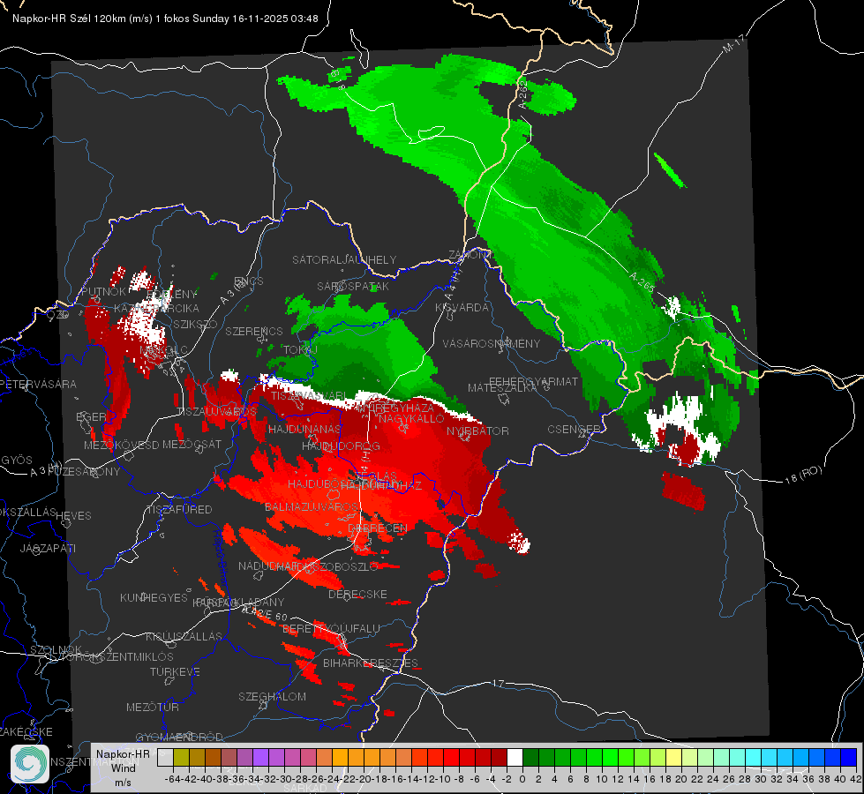This screenshot has width=864, height=794.
Task: Click the PETERVASARA label
Action: (x=39, y=384)
